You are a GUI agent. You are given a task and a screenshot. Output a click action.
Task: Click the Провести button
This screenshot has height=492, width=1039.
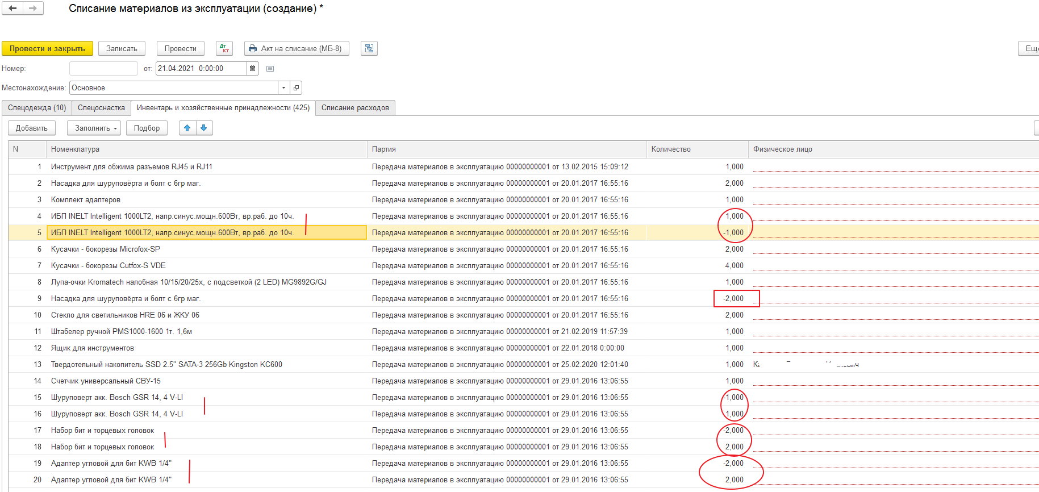click(181, 48)
